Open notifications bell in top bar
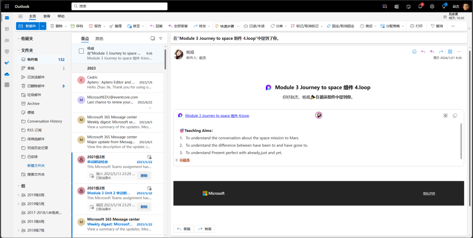473x238 pixels. point(420,6)
